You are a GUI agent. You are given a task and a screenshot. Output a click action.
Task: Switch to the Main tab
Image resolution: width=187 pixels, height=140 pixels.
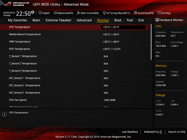click(36, 20)
